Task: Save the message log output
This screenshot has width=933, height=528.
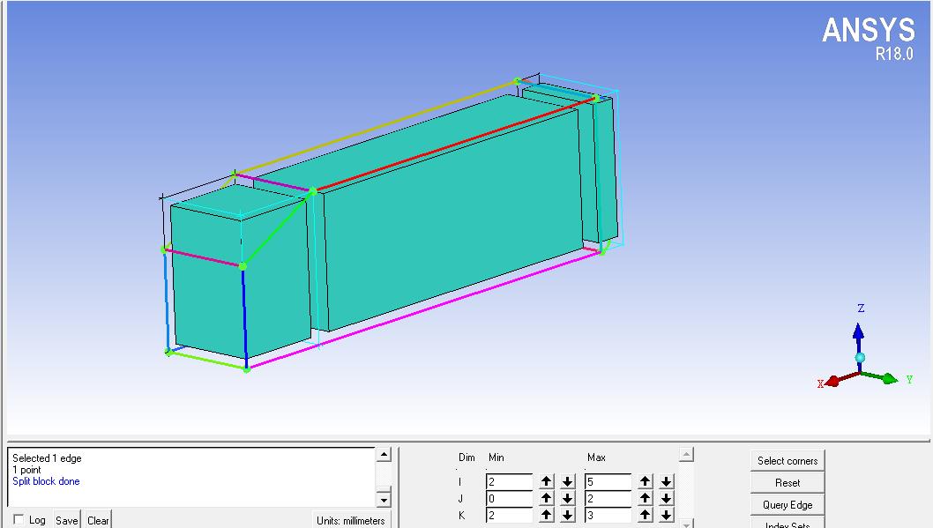Action: pyautogui.click(x=66, y=520)
